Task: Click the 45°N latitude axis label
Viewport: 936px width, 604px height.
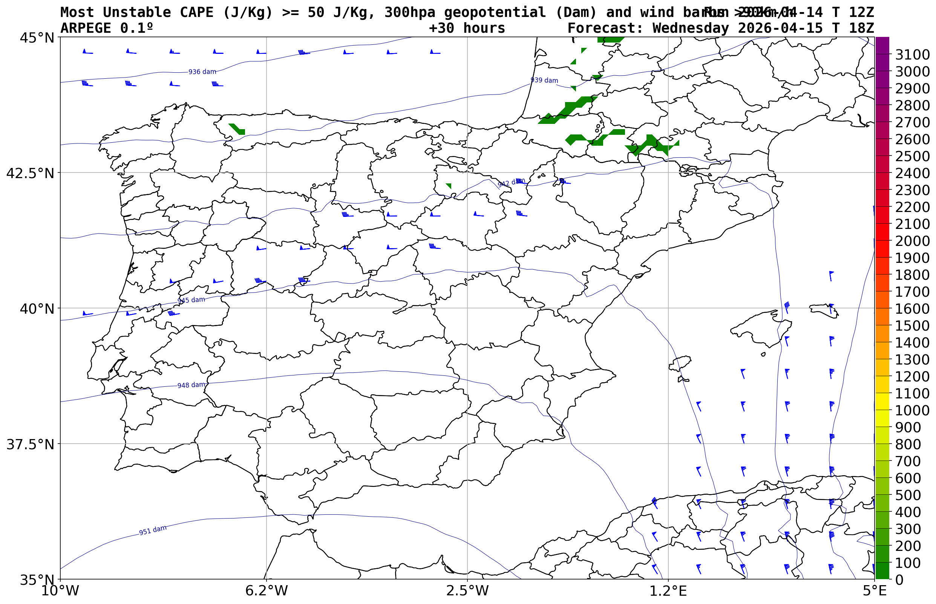Action: coord(37,38)
